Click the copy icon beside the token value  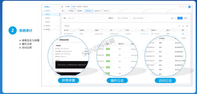[x=148, y=34]
